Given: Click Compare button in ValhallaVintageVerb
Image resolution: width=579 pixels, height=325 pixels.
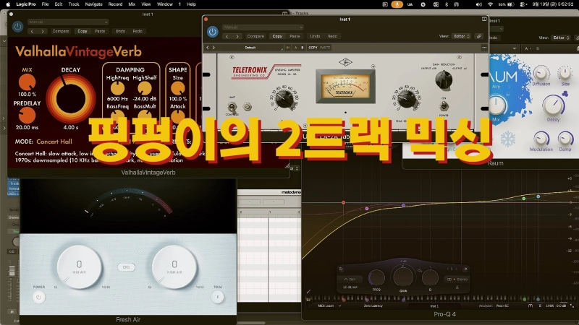Looking at the screenshot, I should coord(62,31).
